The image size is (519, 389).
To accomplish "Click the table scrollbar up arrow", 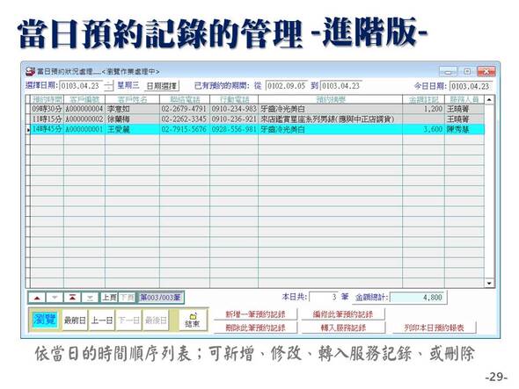I will 489,99.
